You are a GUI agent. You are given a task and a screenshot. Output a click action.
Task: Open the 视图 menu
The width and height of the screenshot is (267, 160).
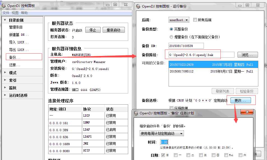(15, 13)
